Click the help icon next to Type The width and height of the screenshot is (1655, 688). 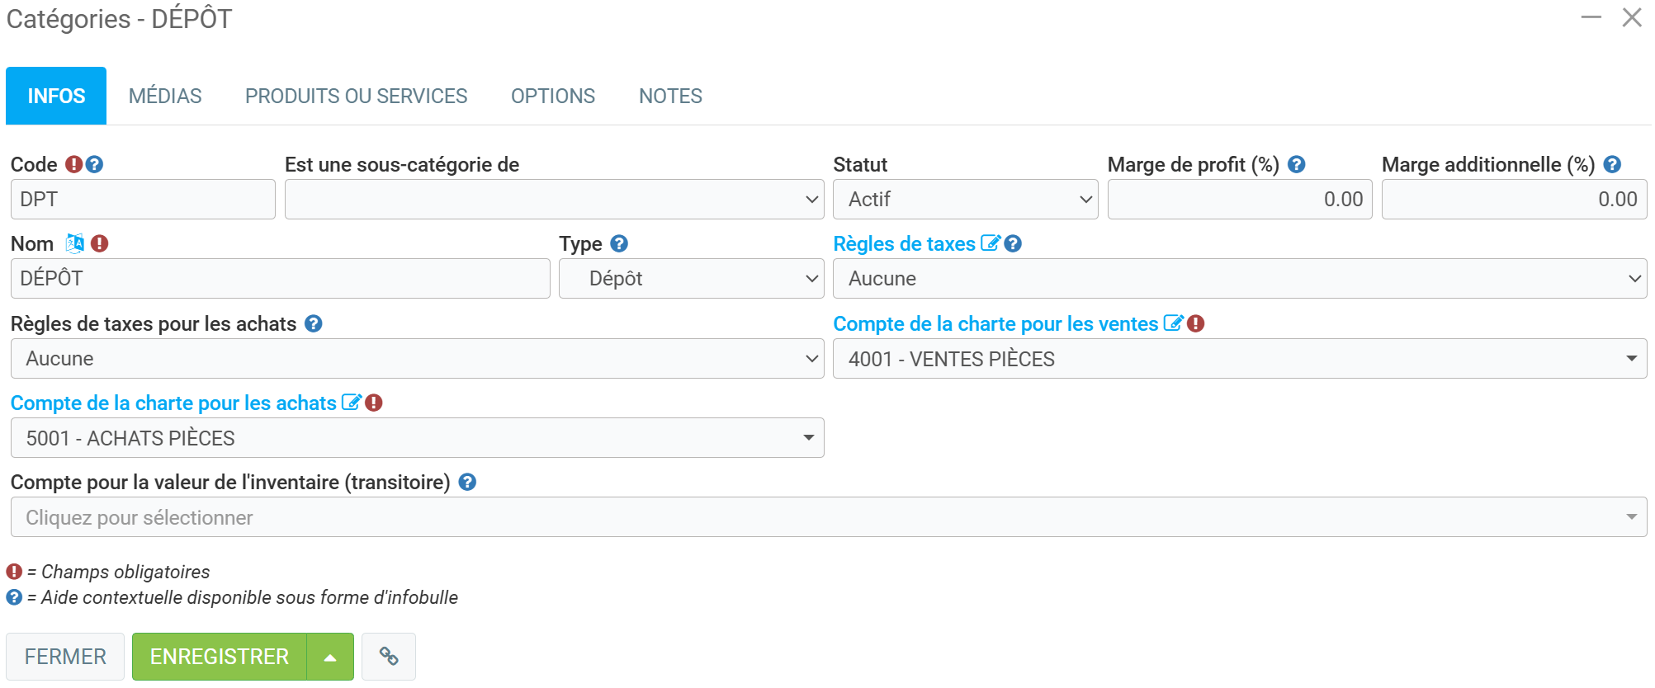point(619,243)
